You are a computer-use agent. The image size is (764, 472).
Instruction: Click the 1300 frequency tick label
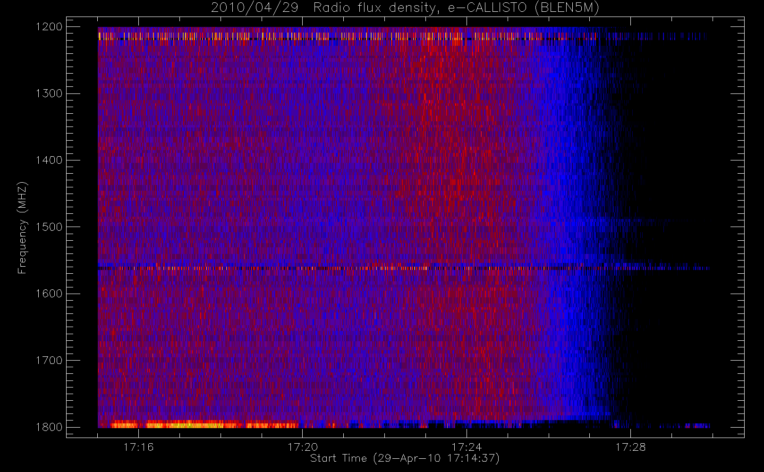49,93
